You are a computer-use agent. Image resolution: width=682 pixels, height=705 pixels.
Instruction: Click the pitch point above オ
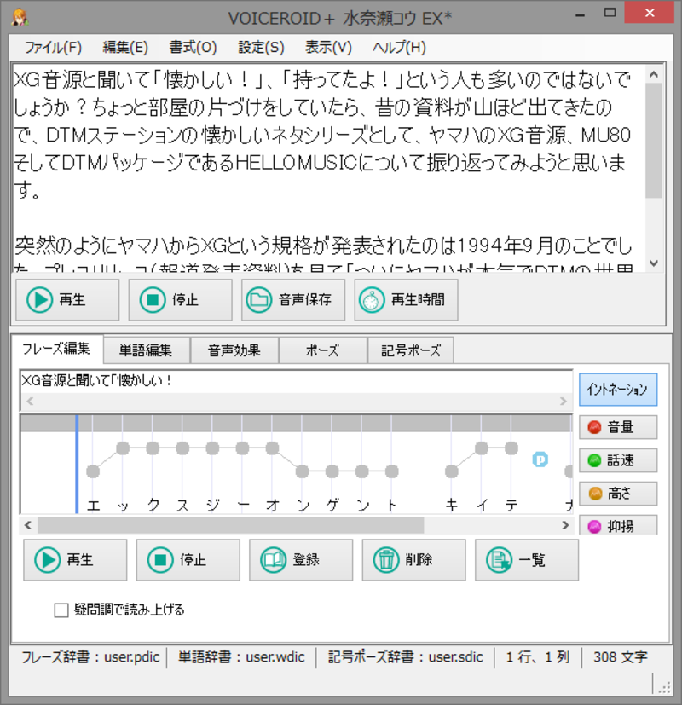point(272,448)
